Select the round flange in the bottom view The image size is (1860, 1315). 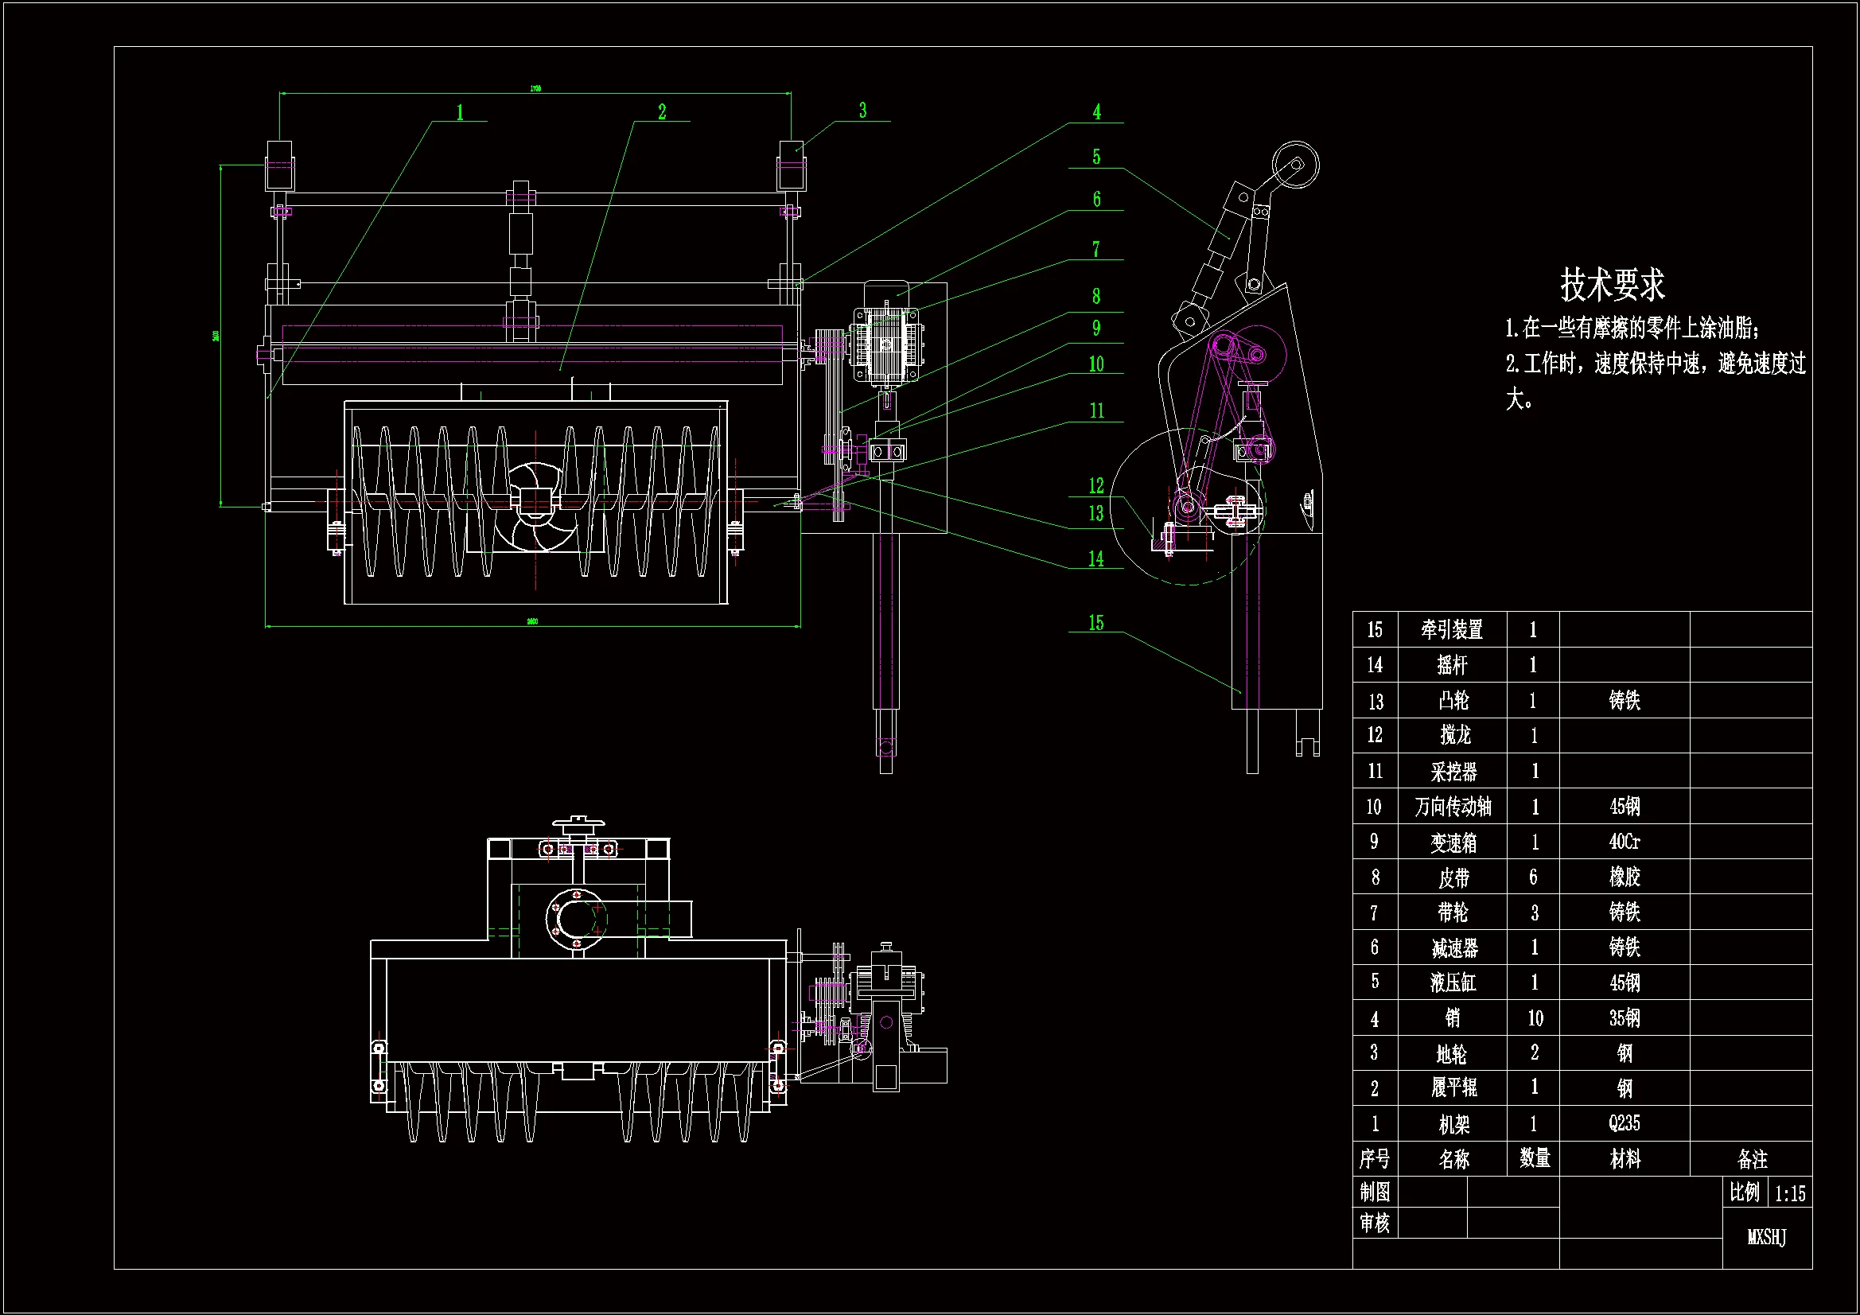click(577, 920)
